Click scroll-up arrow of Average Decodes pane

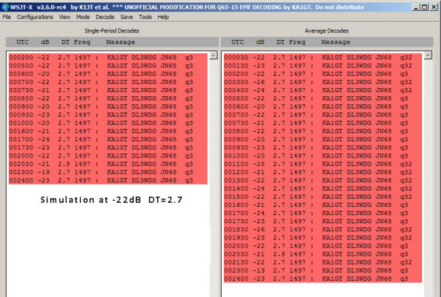[x=428, y=56]
